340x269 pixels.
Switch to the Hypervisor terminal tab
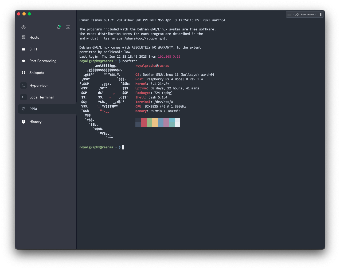(x=38, y=85)
